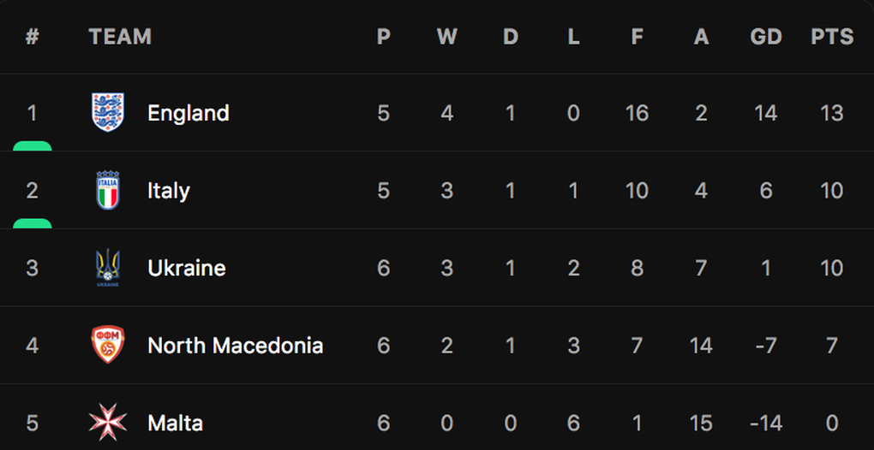
Task: Click the Malta cross emblem
Action: pos(108,422)
